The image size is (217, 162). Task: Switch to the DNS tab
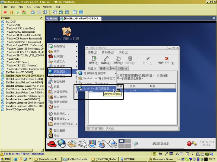pyautogui.click(x=113, y=69)
